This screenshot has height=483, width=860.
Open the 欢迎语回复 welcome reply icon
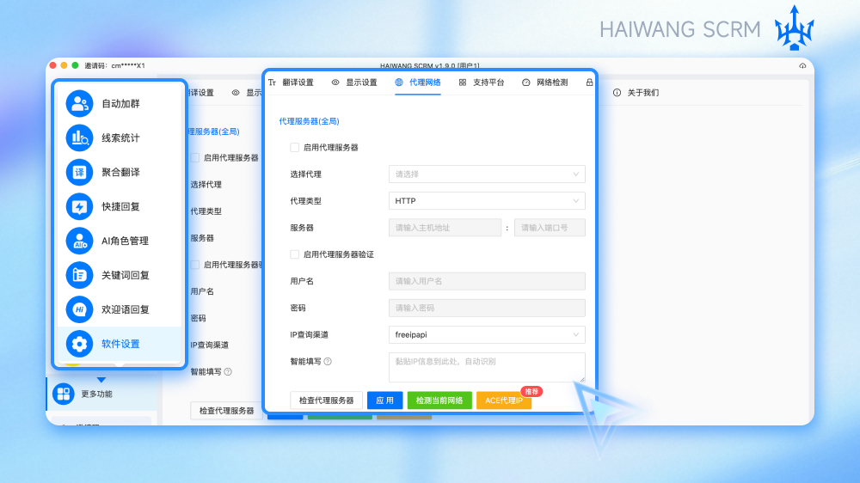coord(79,309)
